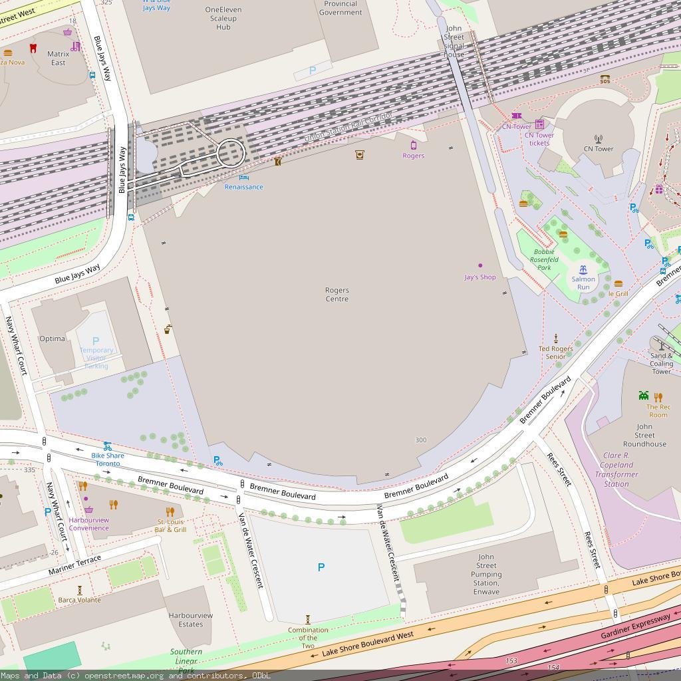Click the Salmon Run label
This screenshot has width=681, height=681.
coord(583,283)
